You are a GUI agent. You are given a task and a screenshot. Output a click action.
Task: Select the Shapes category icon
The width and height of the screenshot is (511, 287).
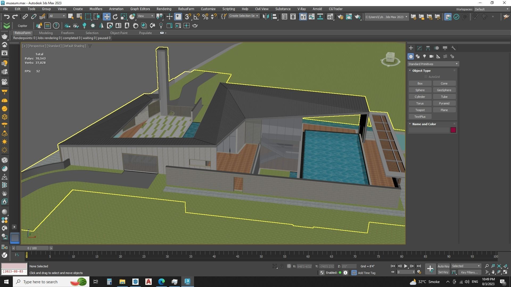pos(418,56)
